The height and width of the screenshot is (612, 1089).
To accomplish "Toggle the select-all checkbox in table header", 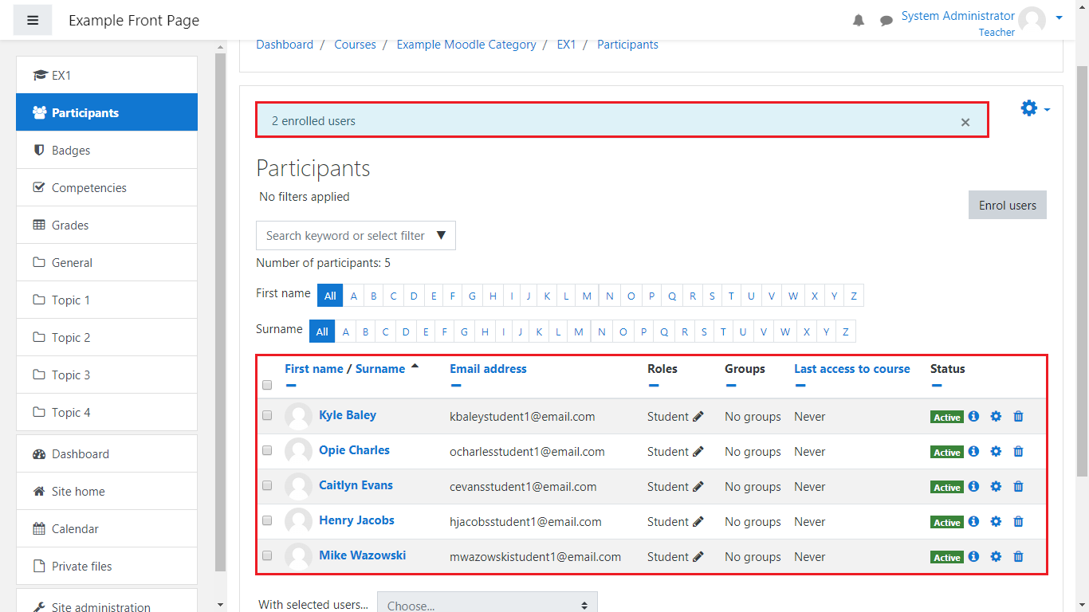I will [267, 385].
